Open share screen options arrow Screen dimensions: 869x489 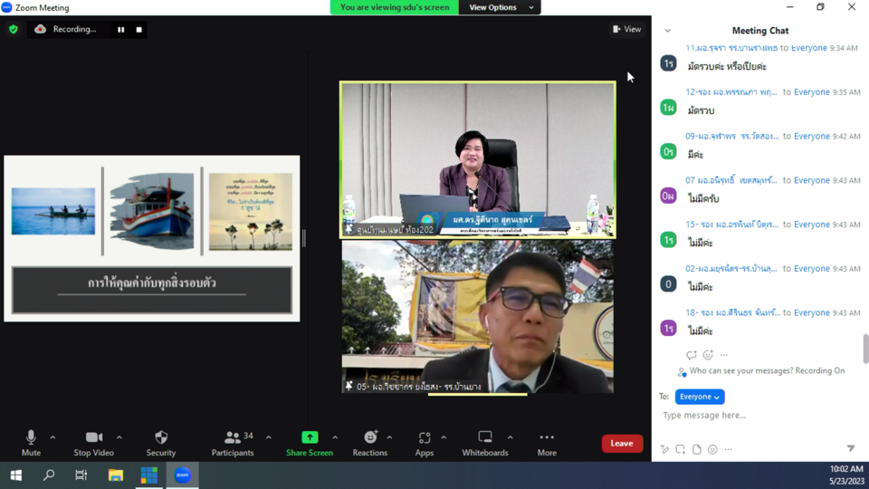point(335,437)
